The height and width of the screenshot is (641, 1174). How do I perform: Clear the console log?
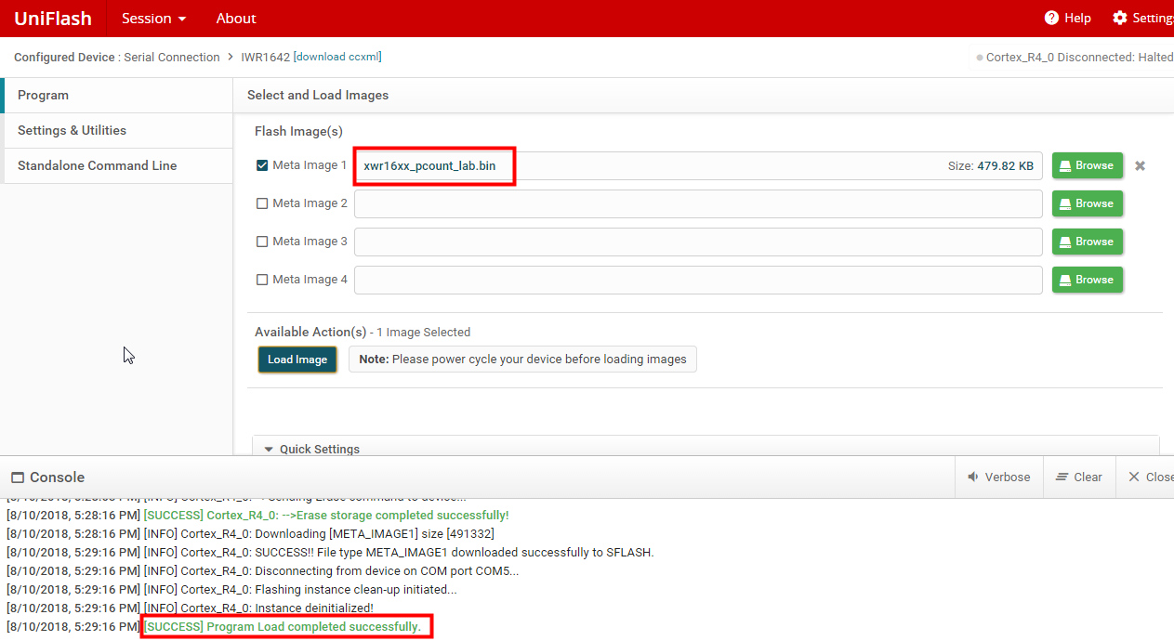tap(1078, 477)
